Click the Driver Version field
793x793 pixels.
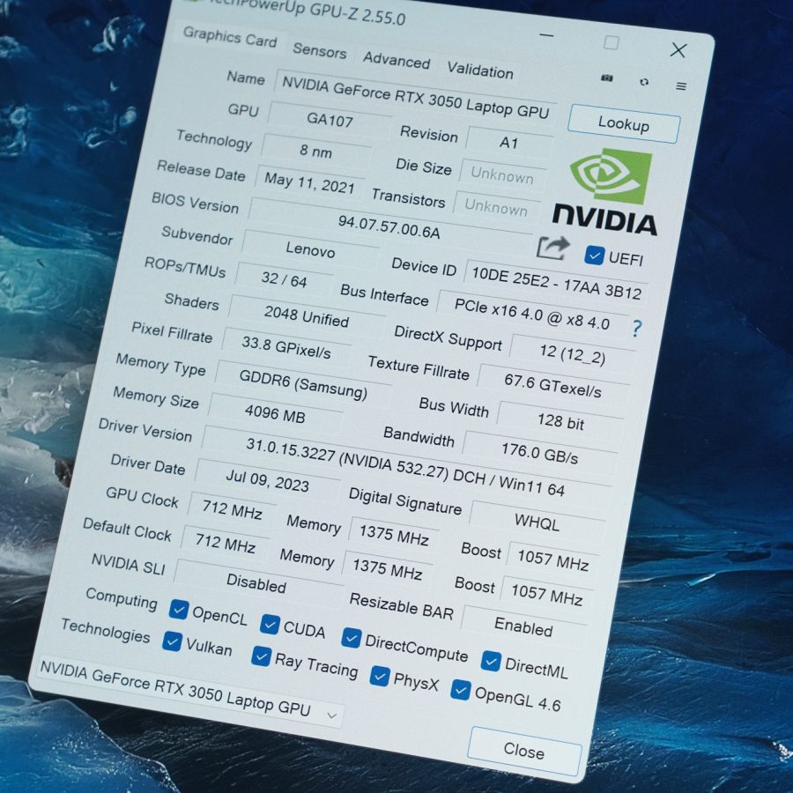405,467
